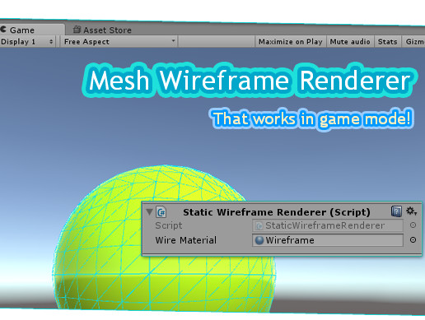Image resolution: width=425 pixels, height=320 pixels.
Task: Click the Mesh Wireframe Renderer title text
Action: point(250,80)
